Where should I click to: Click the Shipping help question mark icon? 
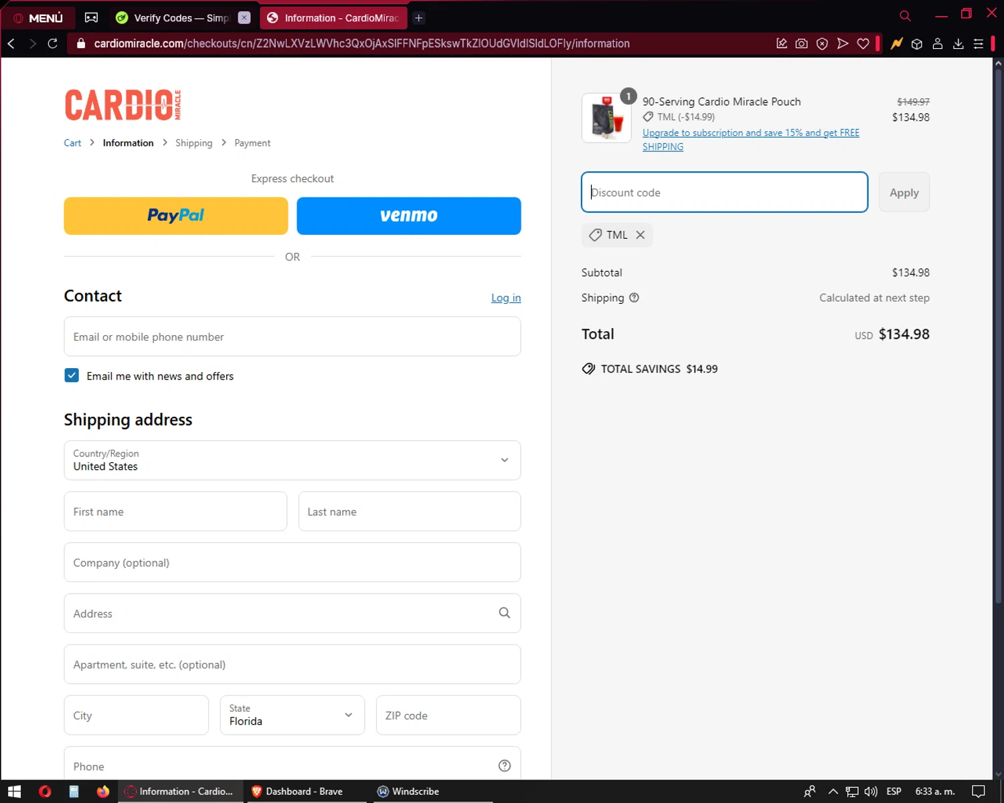(x=634, y=298)
